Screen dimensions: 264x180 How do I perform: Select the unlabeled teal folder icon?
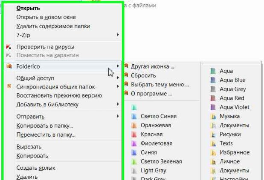point(134,107)
